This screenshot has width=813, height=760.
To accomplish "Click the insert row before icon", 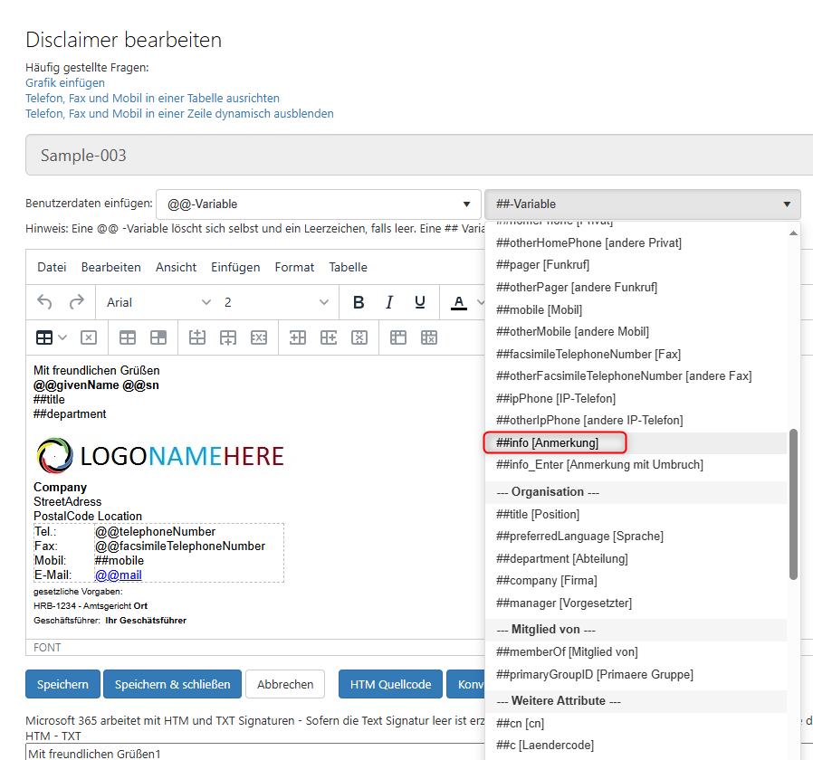I will [197, 337].
